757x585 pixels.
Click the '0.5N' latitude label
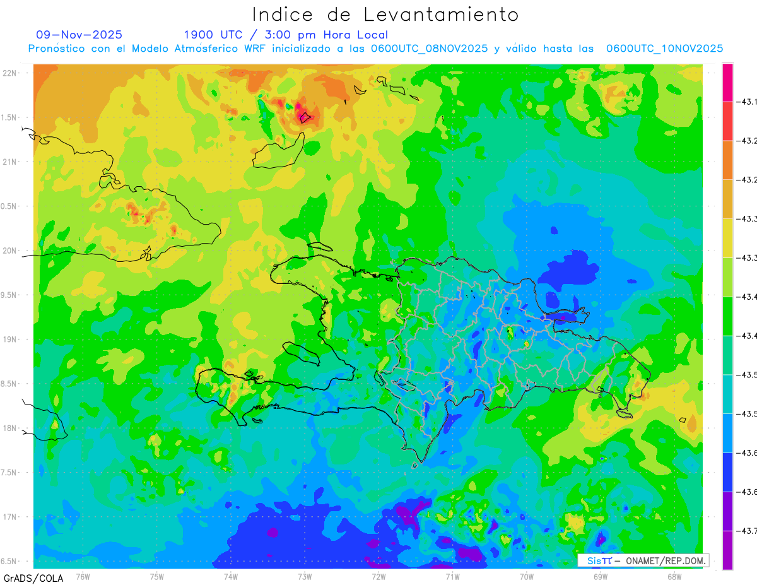9,206
